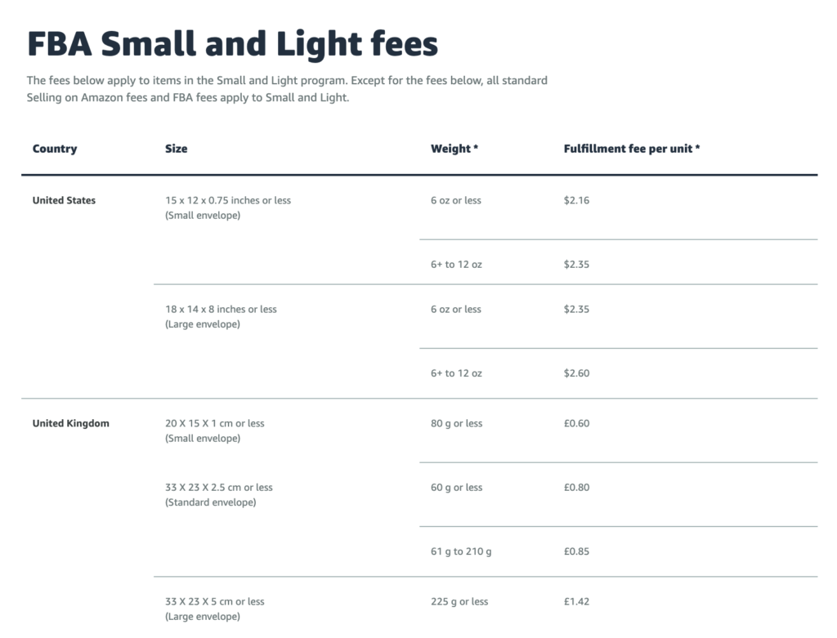Select the £1.42 fulfillment fee
The width and height of the screenshot is (837, 638).
coord(576,601)
